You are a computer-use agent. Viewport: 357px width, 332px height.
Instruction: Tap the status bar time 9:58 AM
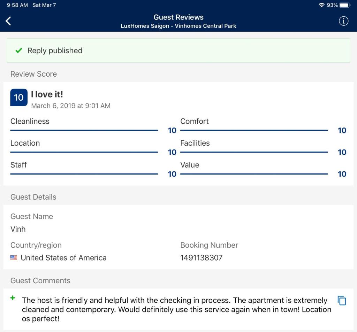pos(17,5)
